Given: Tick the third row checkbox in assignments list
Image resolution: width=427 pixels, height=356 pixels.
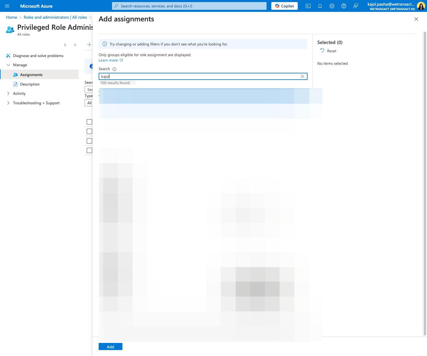Looking at the screenshot, I should tap(89, 141).
